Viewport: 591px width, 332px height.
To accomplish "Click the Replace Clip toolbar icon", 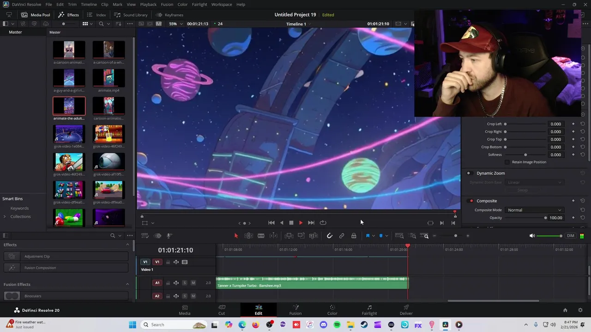I will pos(314,236).
